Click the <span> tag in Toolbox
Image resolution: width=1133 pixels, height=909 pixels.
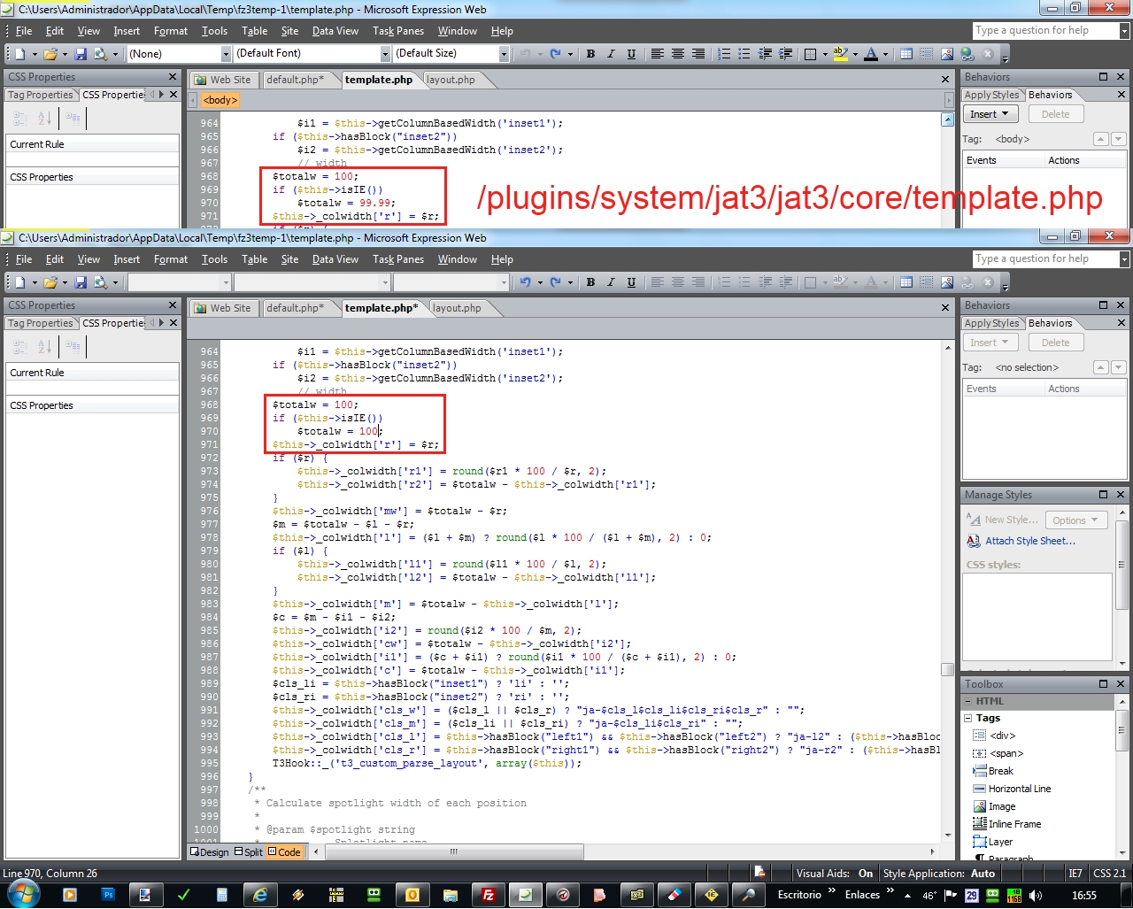1006,753
